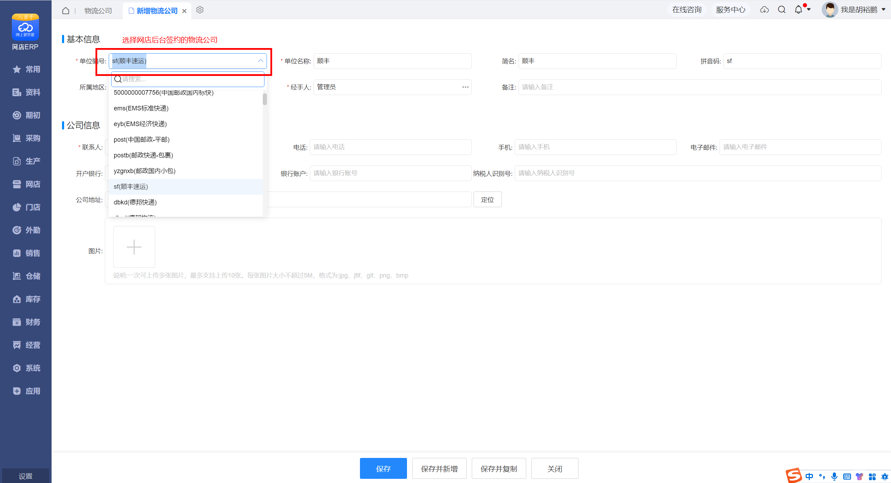891x483 pixels.
Task: Click the dropdown list scrollbar
Action: [x=265, y=99]
